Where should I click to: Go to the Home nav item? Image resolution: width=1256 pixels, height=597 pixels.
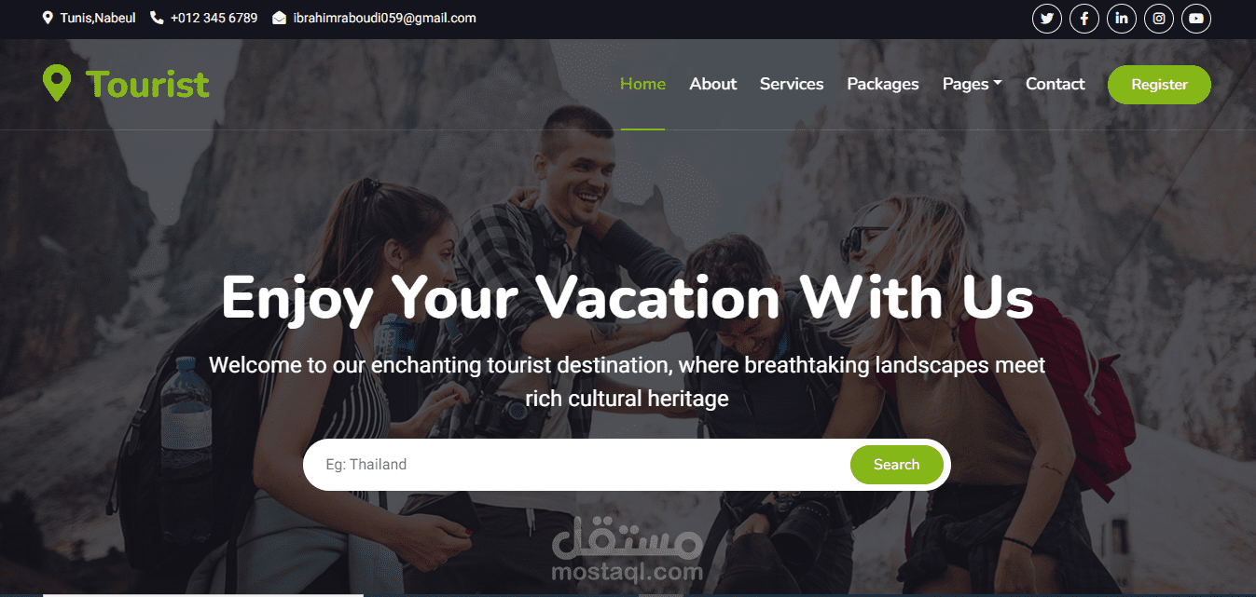pos(642,84)
